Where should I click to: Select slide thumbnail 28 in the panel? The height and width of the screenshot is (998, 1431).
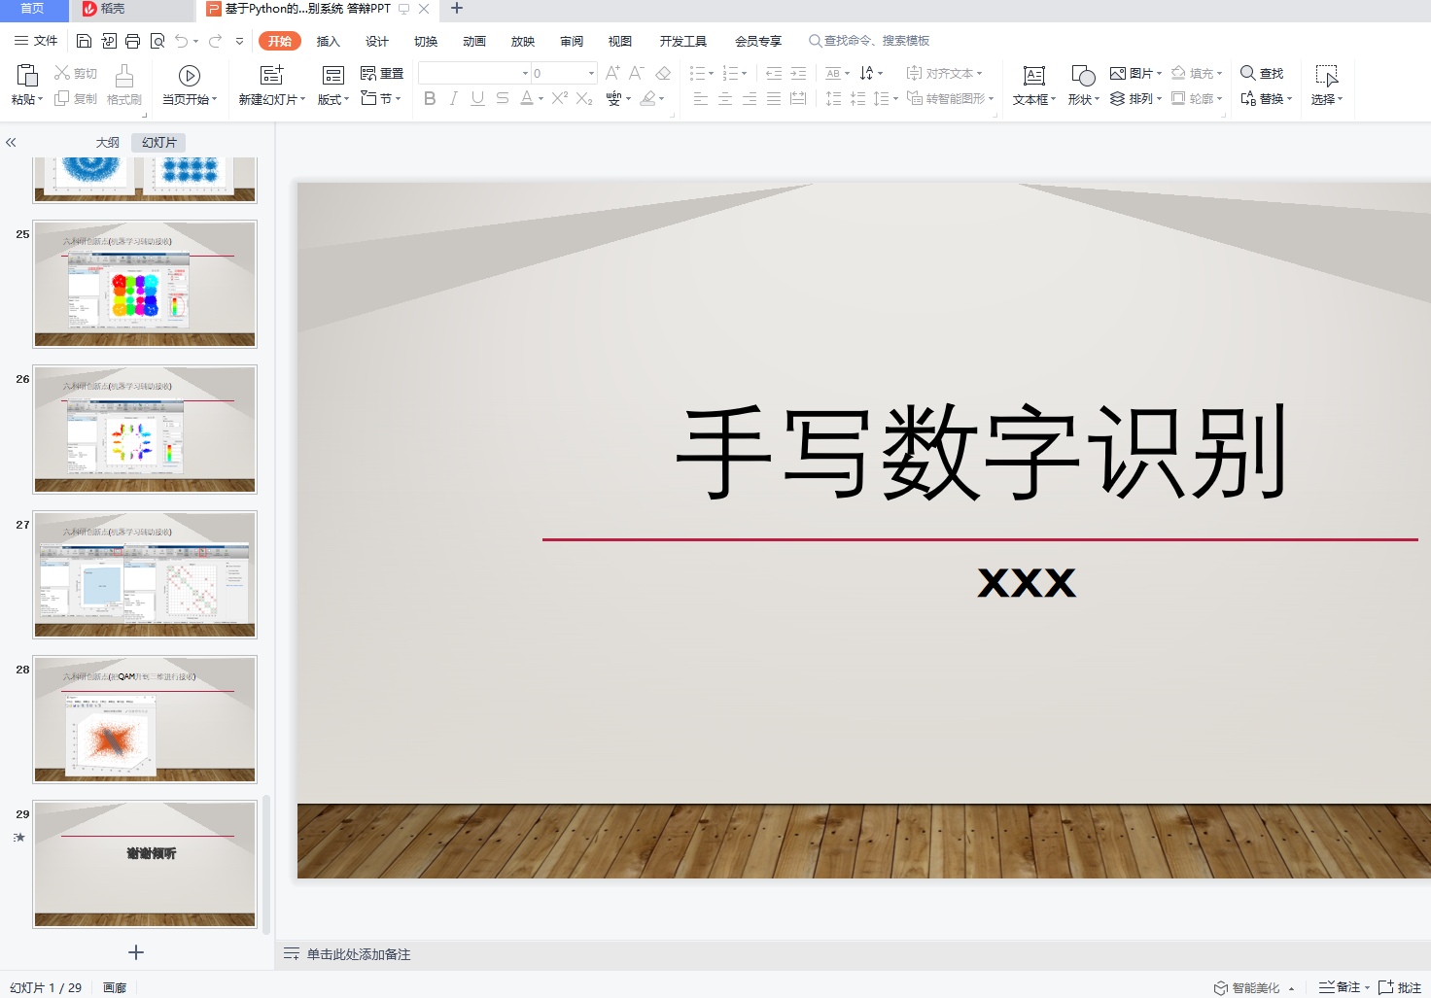tap(145, 719)
